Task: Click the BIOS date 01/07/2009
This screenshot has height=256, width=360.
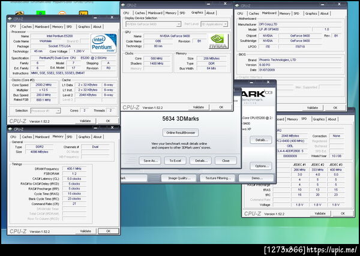Action: pos(301,70)
